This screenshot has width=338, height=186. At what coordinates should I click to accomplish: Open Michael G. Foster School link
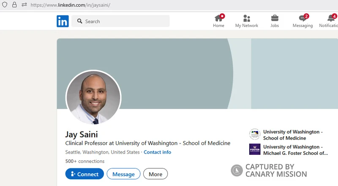click(295, 150)
